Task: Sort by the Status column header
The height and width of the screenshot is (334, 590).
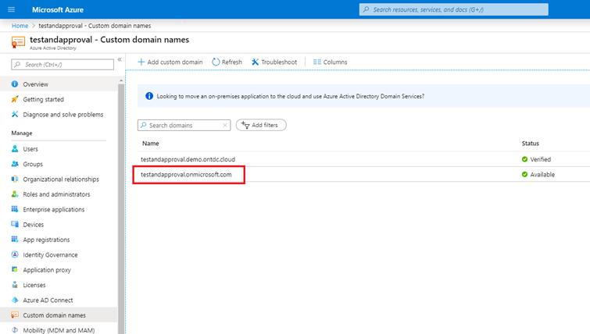Action: pos(530,143)
